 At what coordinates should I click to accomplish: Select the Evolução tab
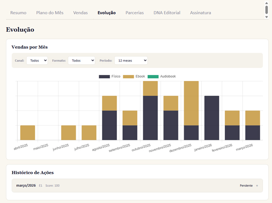tap(107, 13)
